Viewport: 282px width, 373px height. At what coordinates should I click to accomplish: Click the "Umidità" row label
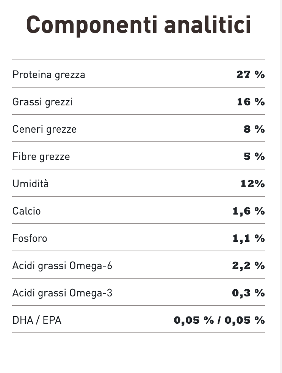[31, 184]
